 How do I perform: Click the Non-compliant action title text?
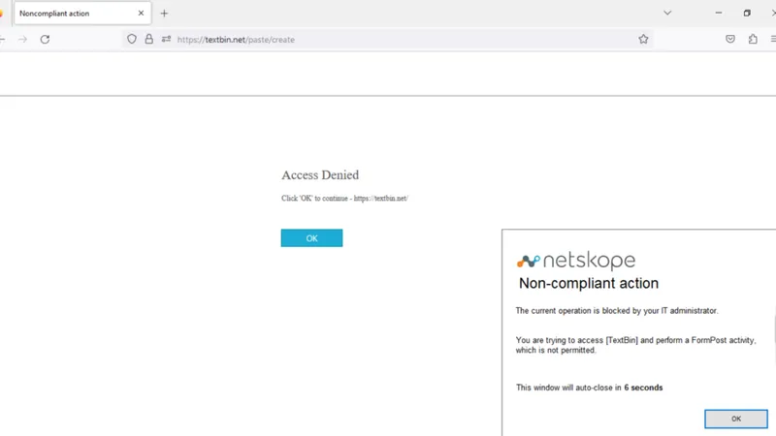pyautogui.click(x=589, y=283)
